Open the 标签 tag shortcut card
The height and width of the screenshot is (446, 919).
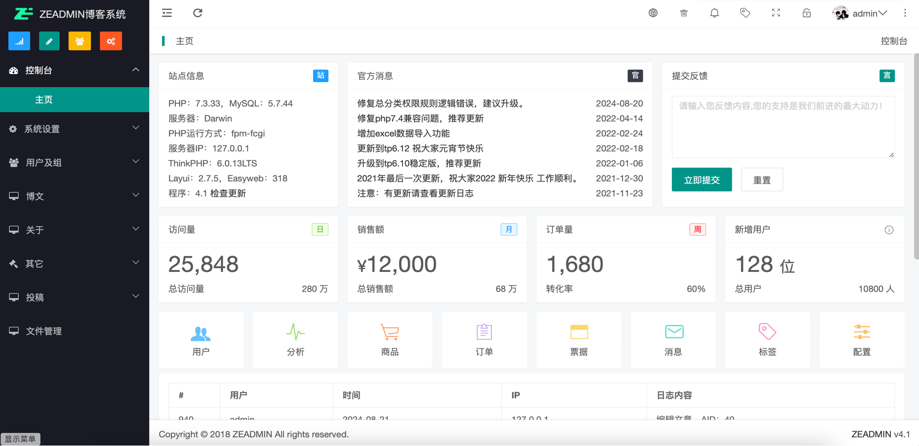coord(767,340)
